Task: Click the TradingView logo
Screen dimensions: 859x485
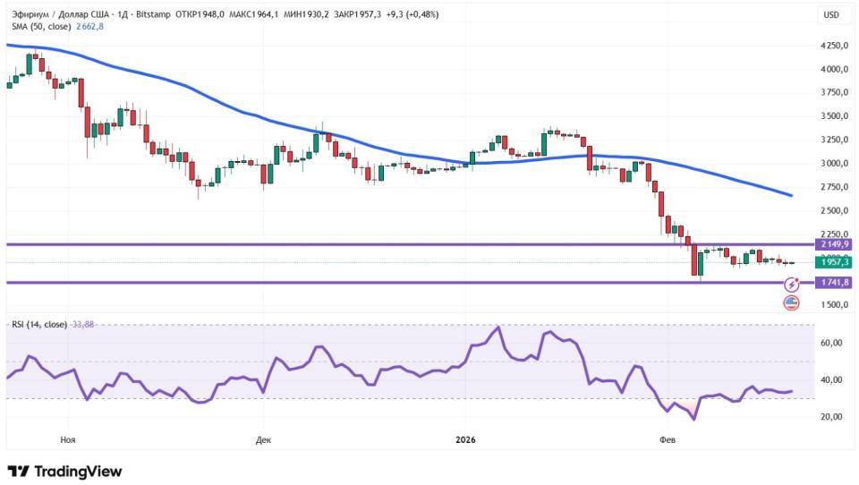Action: click(x=64, y=471)
